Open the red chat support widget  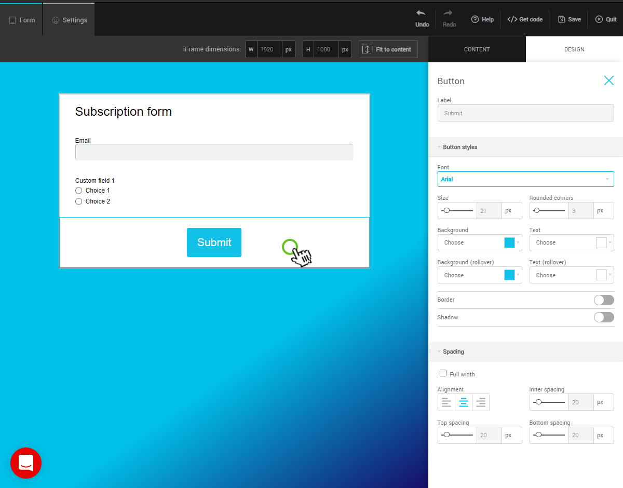coord(26,463)
